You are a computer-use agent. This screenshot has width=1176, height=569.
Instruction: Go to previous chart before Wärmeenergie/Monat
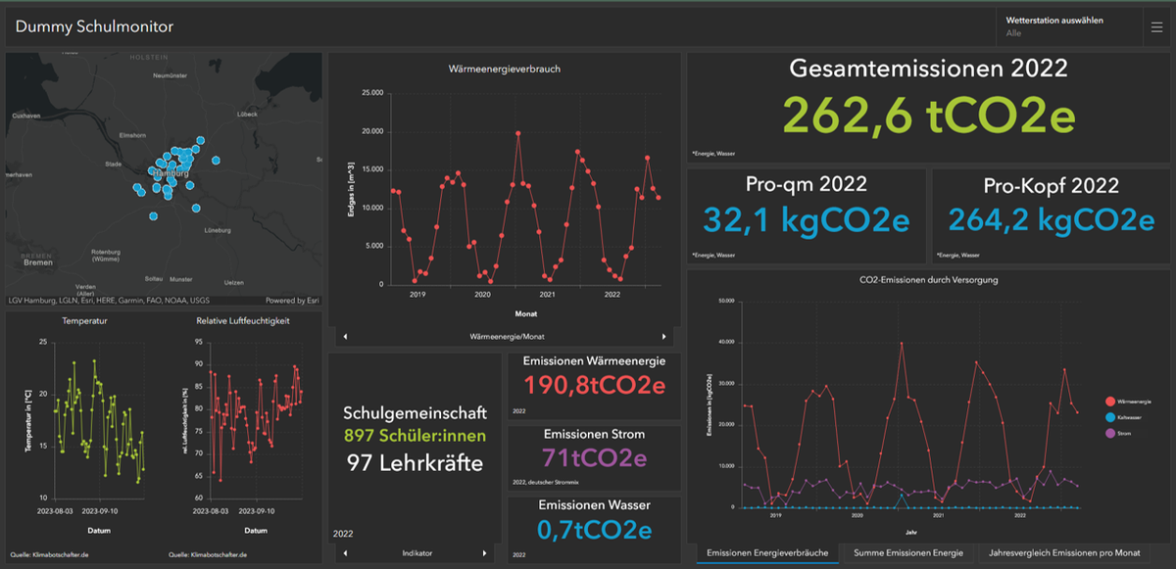(344, 336)
